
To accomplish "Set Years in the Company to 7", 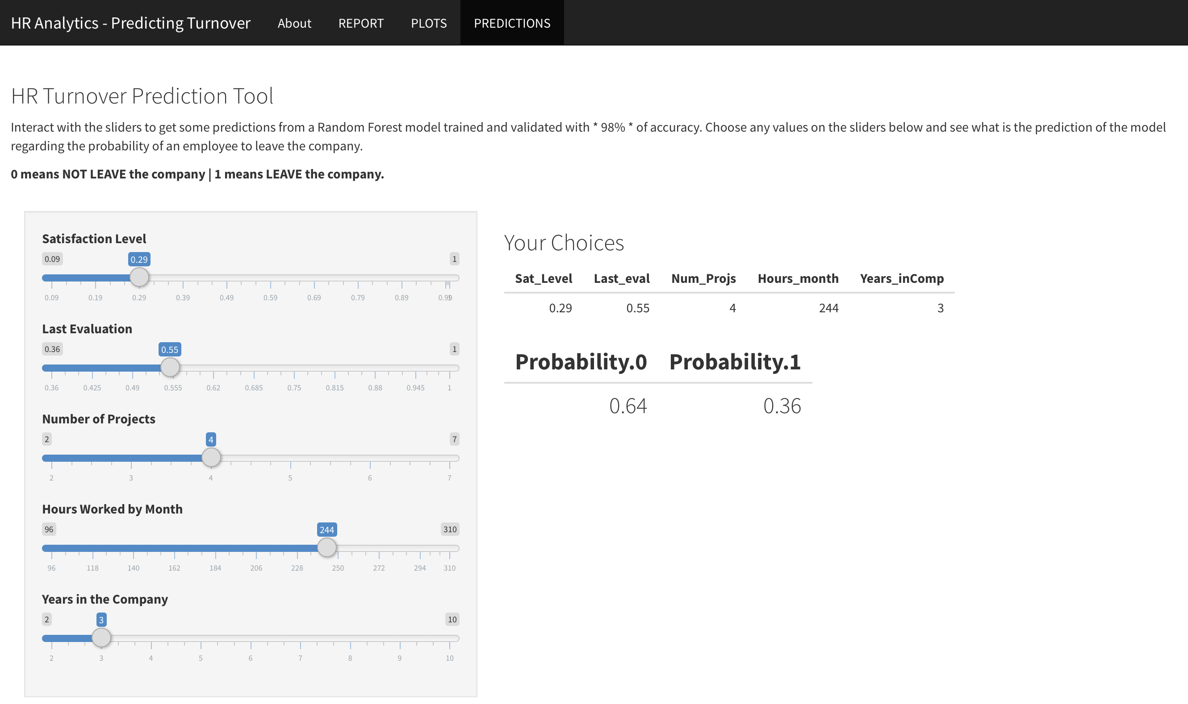I will [x=300, y=638].
